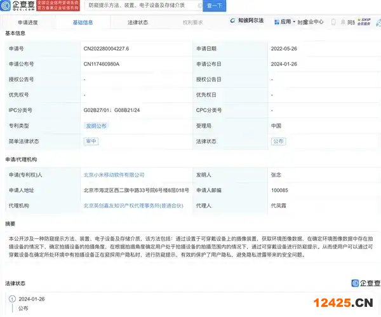Open the 北京英创嘉友知识产权代理事务所 agency link

(x=133, y=206)
